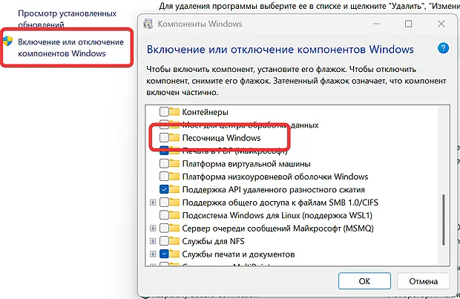This screenshot has width=460, height=299.
Task: Confirm with the OK button
Action: (x=364, y=281)
